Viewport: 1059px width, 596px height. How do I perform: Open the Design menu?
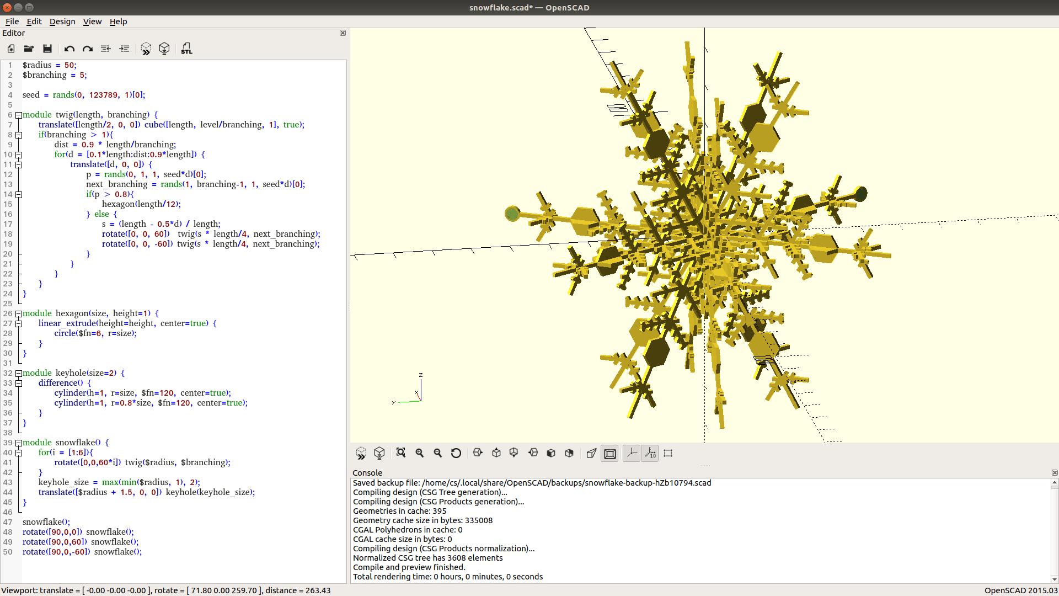[62, 22]
